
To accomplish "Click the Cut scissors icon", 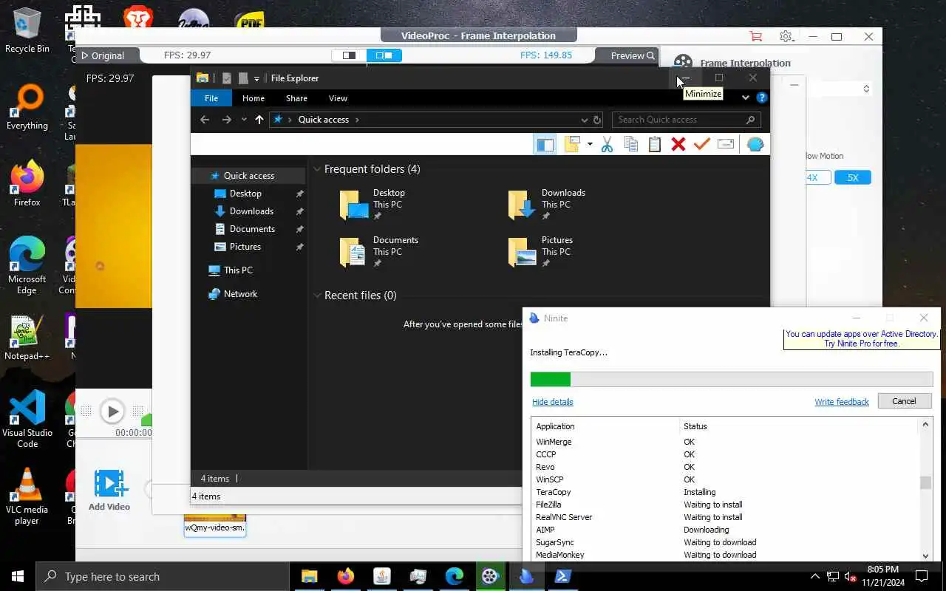I will [607, 145].
